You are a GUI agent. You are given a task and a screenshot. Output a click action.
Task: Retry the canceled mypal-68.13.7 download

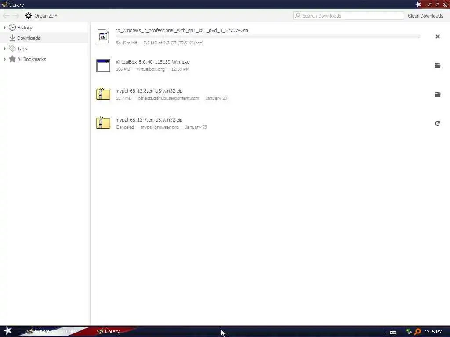pos(437,123)
